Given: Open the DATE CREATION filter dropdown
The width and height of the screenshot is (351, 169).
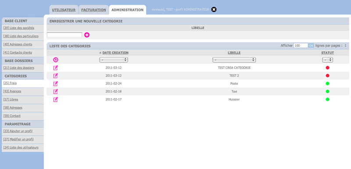Looking at the screenshot, I should 114,60.
